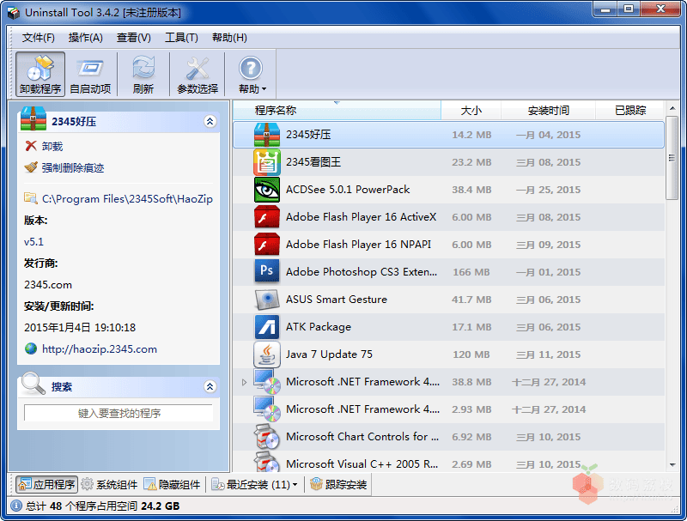Image resolution: width=687 pixels, height=521 pixels.
Task: Click the 166 MB size value
Action: pos(471,272)
